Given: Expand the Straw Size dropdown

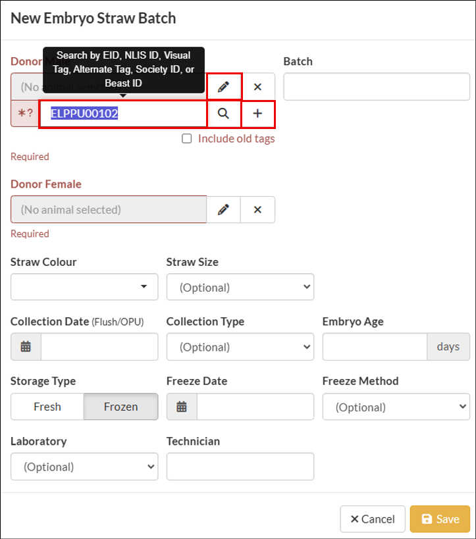Looking at the screenshot, I should (x=240, y=287).
